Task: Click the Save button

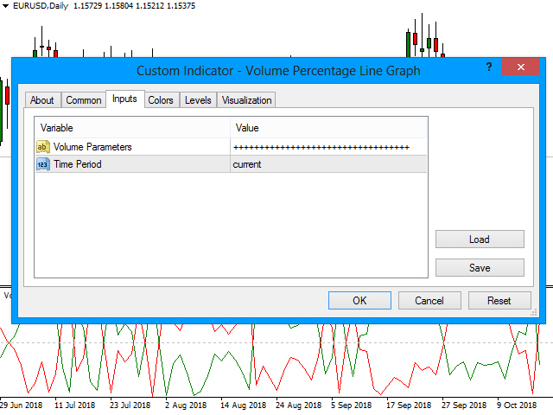Action: [x=480, y=268]
